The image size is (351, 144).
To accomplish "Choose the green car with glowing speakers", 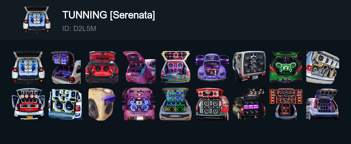I will coord(286,67).
